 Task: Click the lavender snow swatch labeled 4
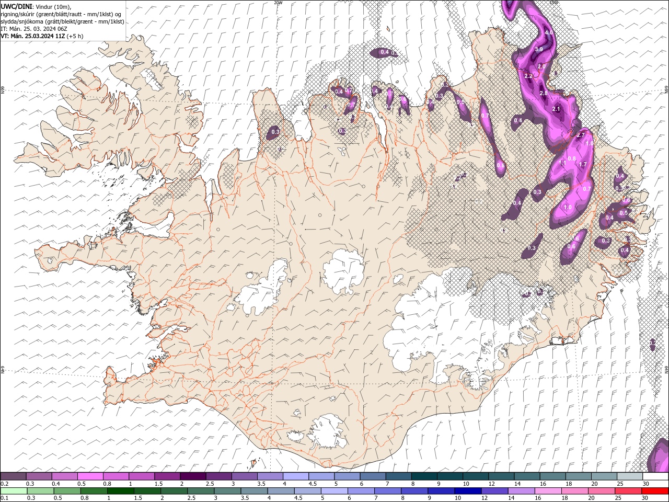[x=296, y=476]
